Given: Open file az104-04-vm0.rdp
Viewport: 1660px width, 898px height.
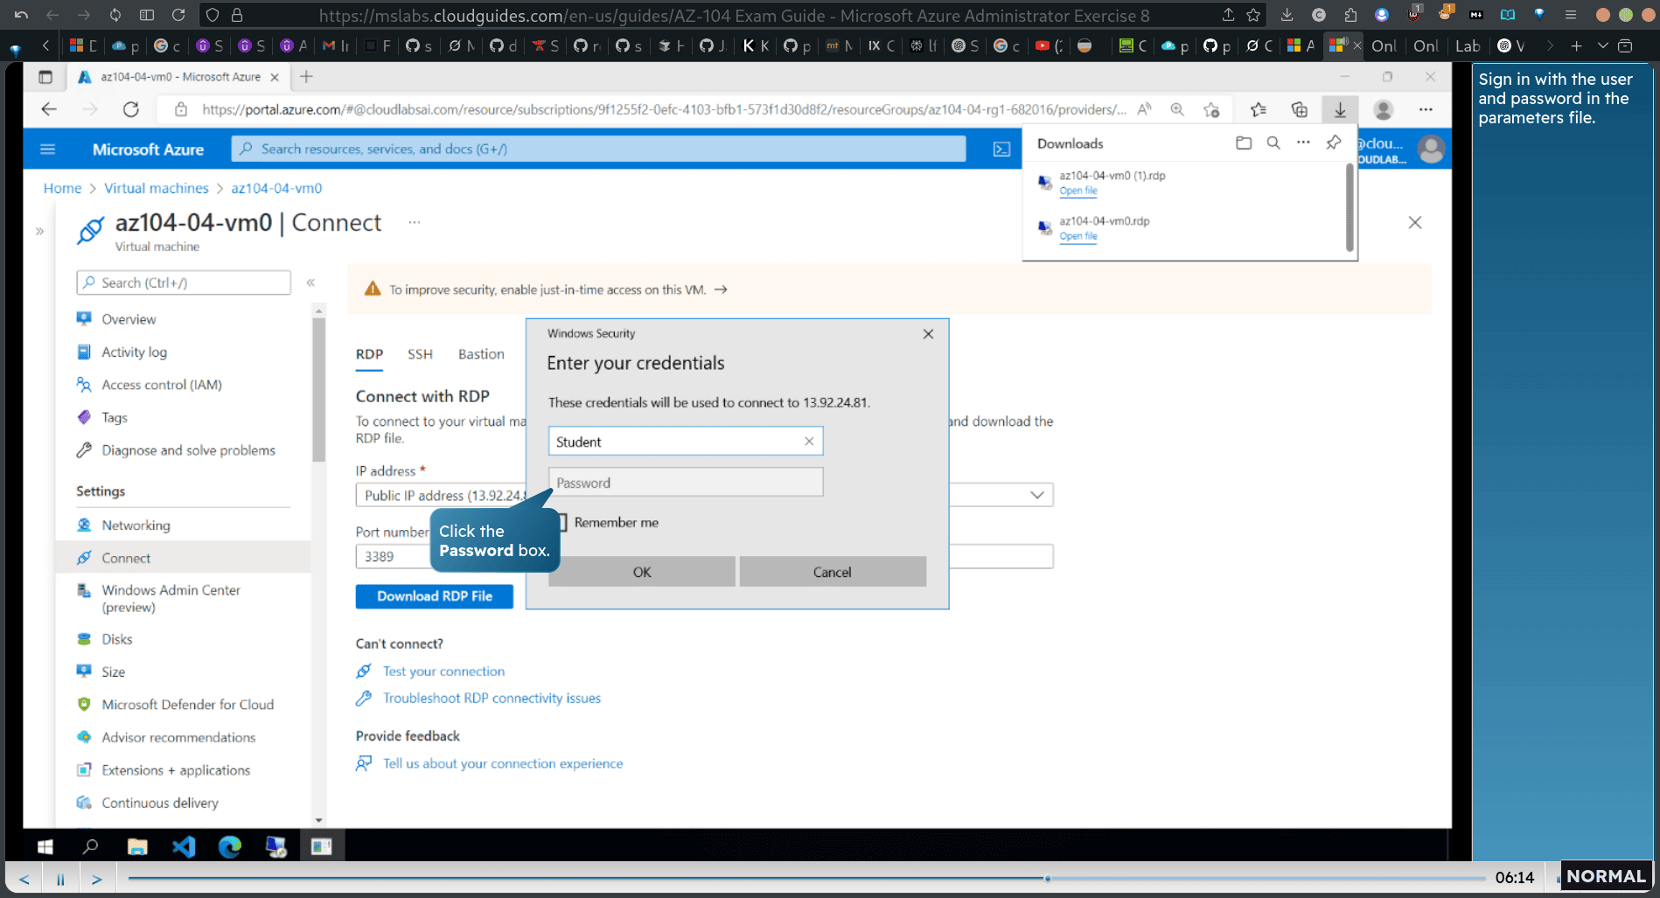Looking at the screenshot, I should click(1078, 236).
